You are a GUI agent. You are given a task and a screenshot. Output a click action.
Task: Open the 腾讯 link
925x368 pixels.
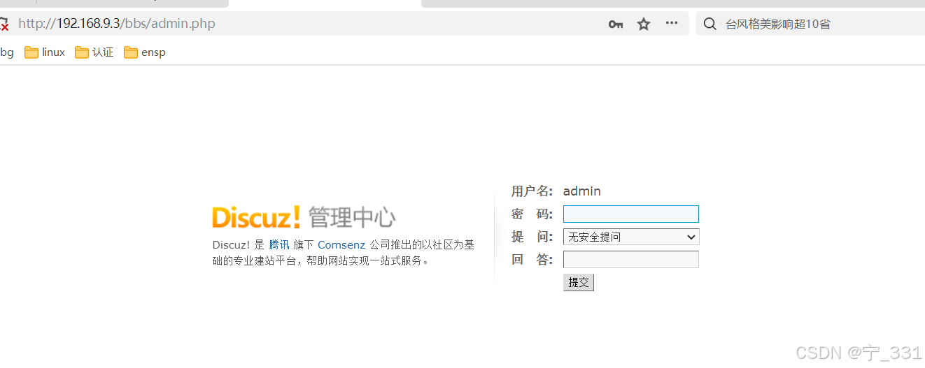(279, 244)
